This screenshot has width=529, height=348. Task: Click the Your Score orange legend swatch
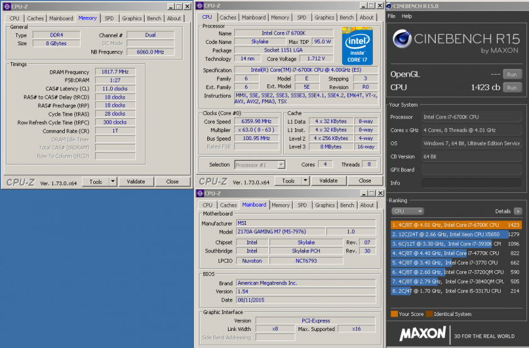(x=394, y=314)
